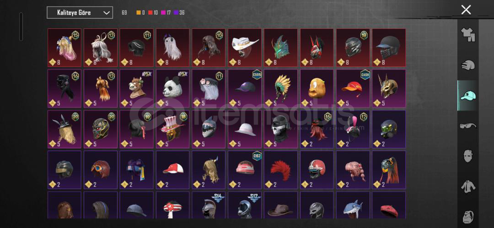Select the white cowboy hat item
494x228 pixels.
[x=245, y=48]
